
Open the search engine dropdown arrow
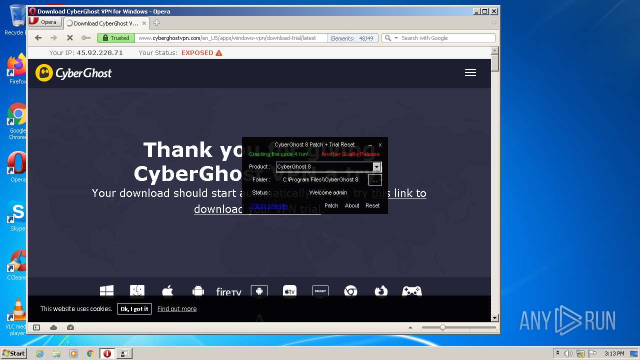(396, 38)
